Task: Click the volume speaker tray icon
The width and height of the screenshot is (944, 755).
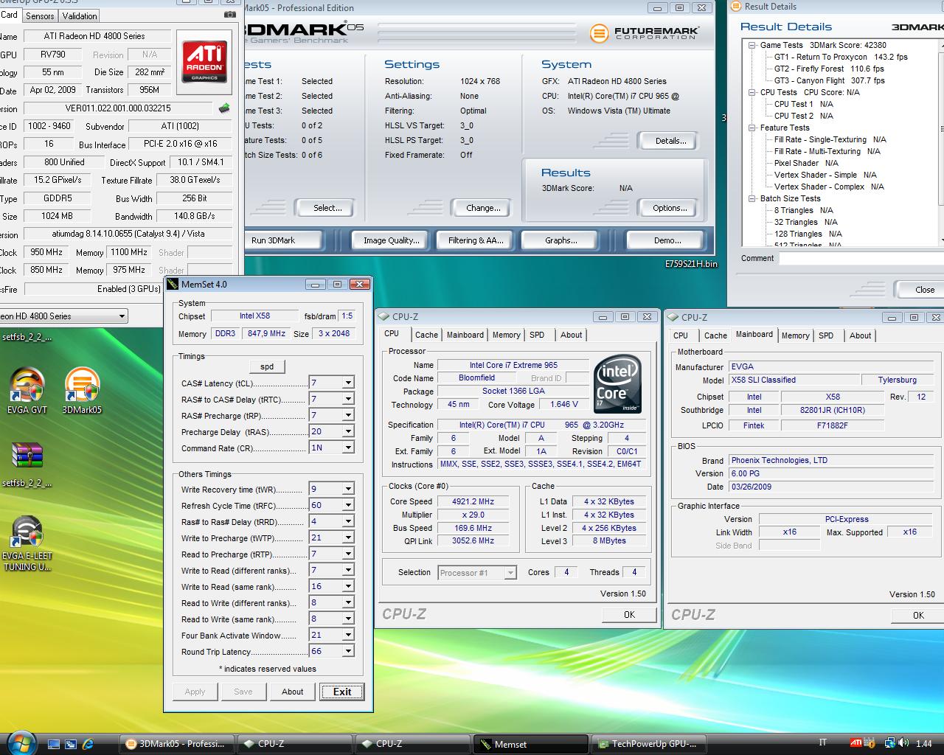Action: click(x=904, y=743)
